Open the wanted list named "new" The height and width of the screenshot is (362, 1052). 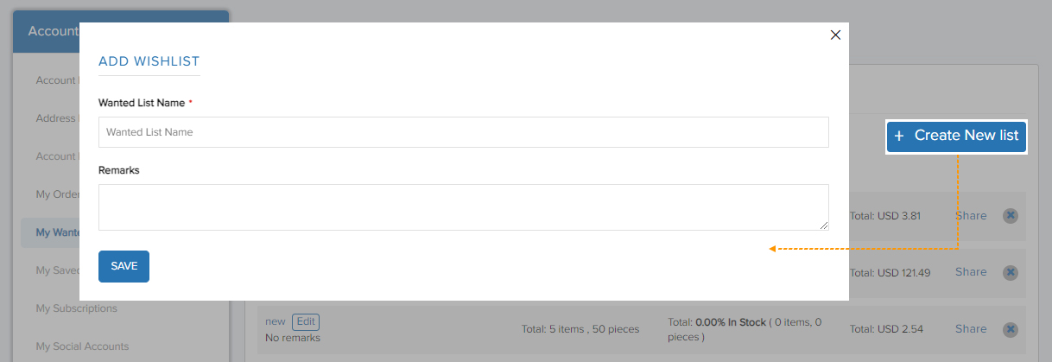[x=275, y=321]
